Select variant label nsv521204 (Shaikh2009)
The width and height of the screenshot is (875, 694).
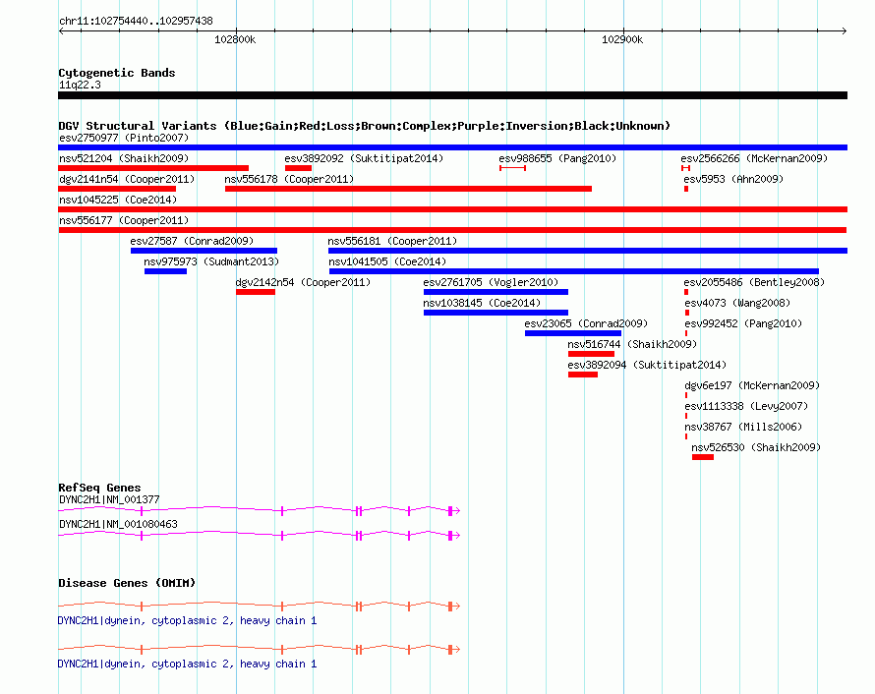(x=124, y=158)
